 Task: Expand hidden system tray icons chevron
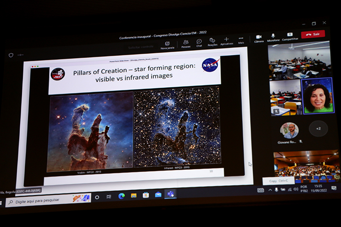click(270, 190)
